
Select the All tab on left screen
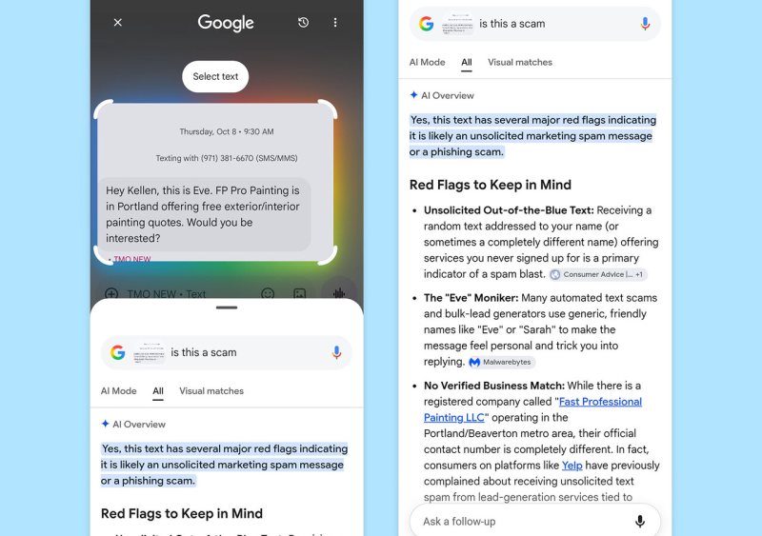coord(158,391)
